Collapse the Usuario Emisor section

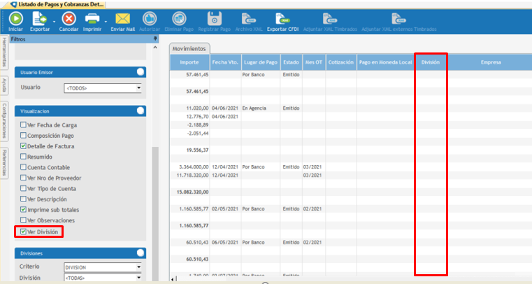click(141, 72)
